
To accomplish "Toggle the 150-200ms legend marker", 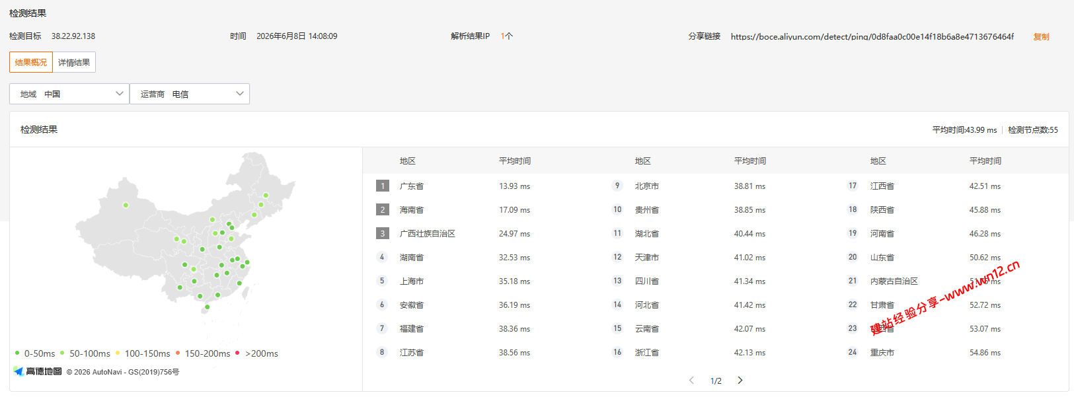I will (x=178, y=353).
